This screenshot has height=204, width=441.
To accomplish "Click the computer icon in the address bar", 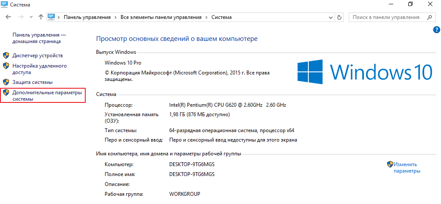I will tap(51, 17).
